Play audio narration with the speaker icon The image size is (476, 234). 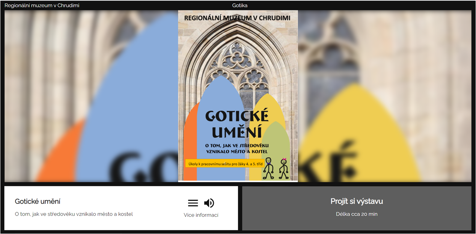point(209,203)
